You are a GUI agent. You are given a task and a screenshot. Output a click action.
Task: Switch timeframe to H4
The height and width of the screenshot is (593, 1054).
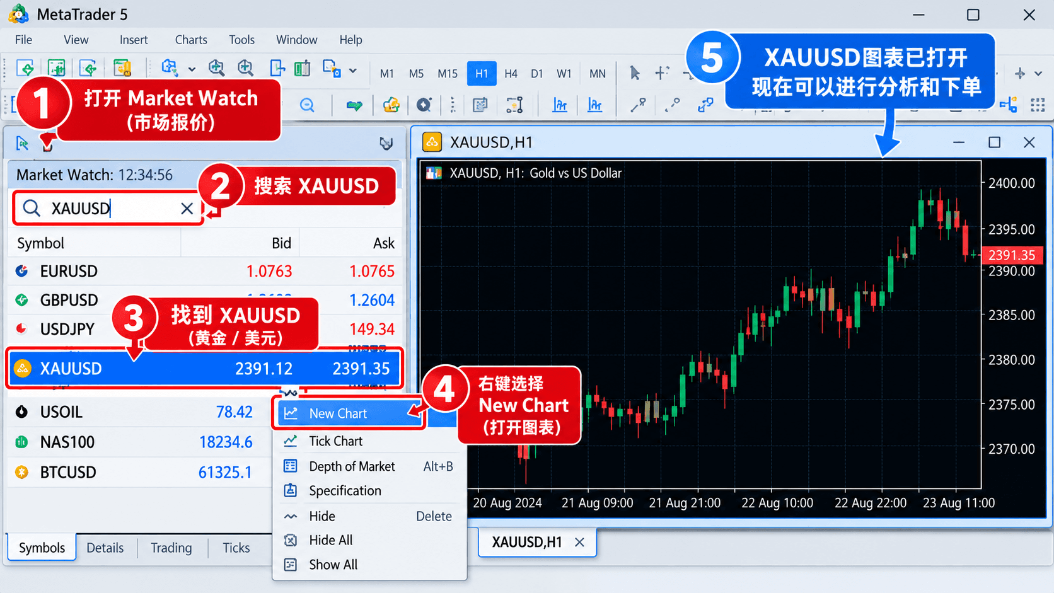(511, 74)
